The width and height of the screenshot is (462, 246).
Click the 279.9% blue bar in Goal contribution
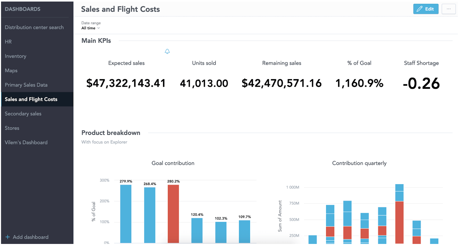coord(126,214)
